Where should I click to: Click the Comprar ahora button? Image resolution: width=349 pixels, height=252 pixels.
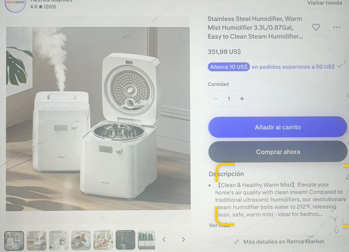(278, 152)
